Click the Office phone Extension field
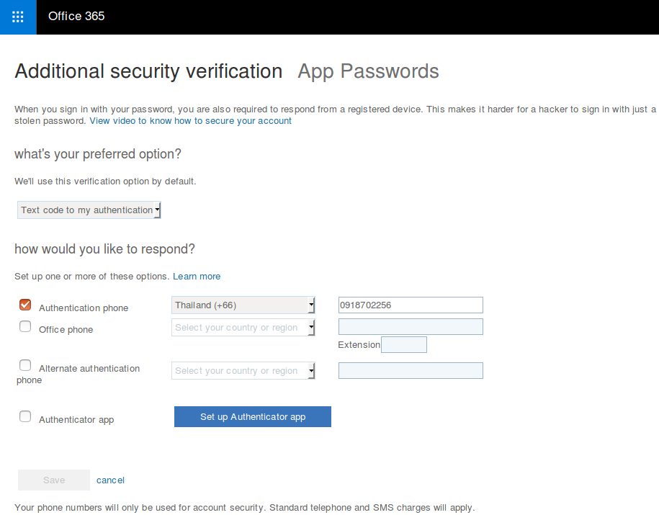Image resolution: width=659 pixels, height=515 pixels. point(403,345)
